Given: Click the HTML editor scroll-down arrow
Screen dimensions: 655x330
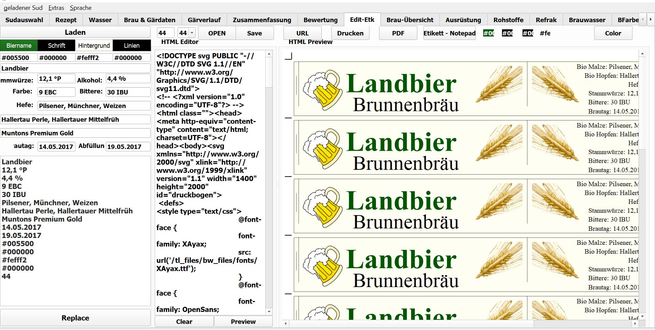Looking at the screenshot, I should pos(269,311).
